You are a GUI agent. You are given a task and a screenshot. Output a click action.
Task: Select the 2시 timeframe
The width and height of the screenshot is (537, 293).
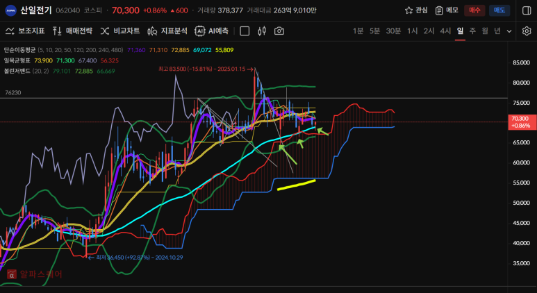[x=429, y=31]
